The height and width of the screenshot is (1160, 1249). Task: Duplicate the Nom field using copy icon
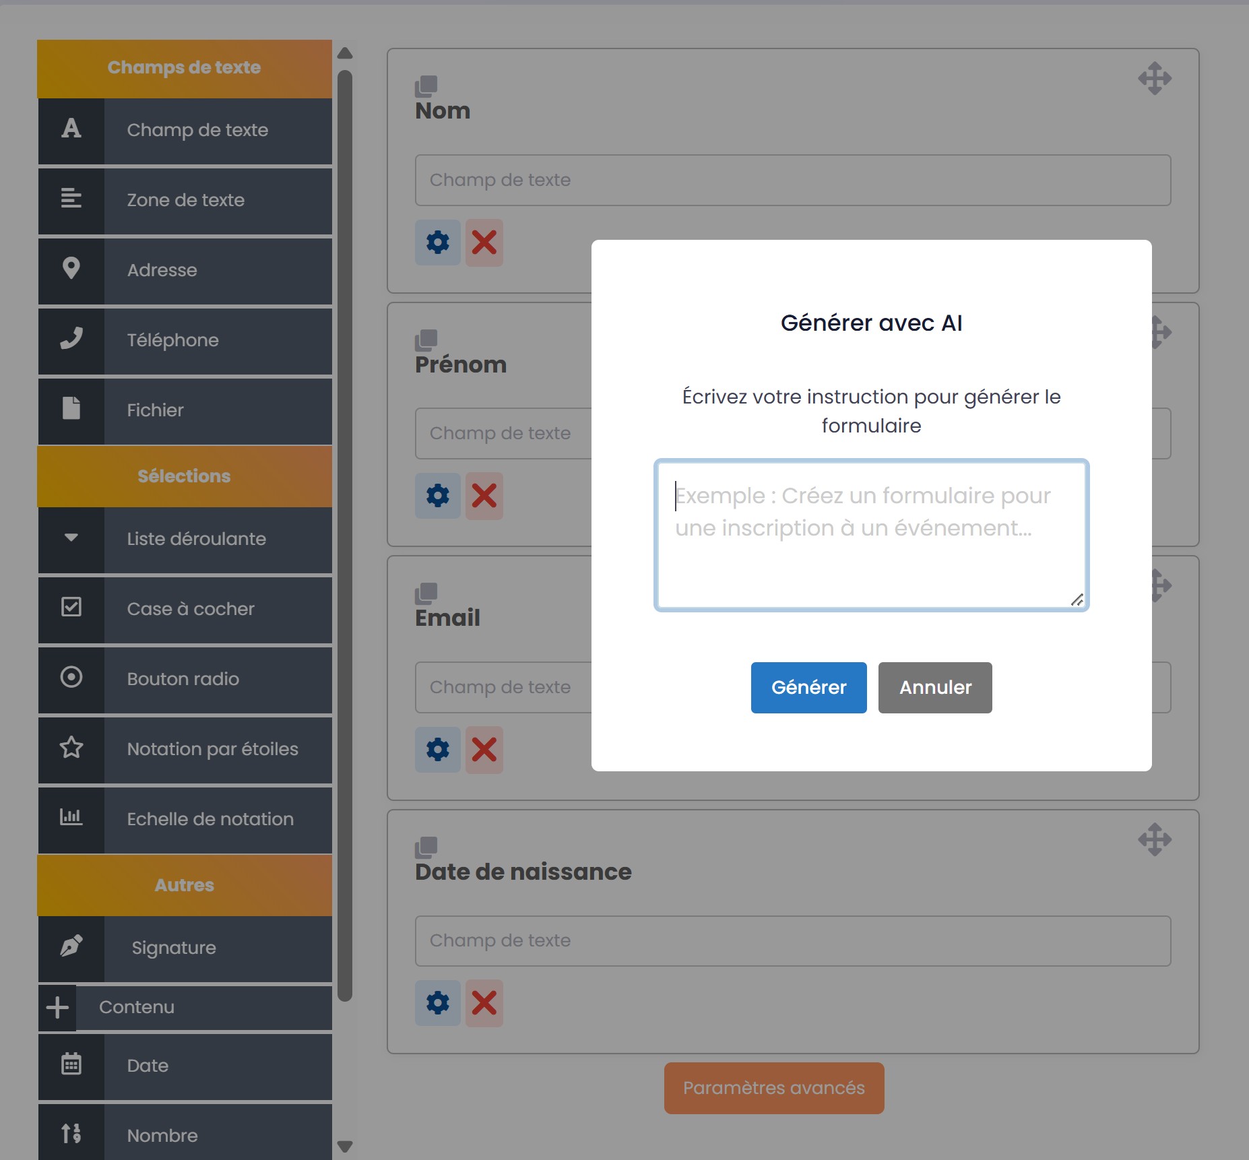click(426, 86)
